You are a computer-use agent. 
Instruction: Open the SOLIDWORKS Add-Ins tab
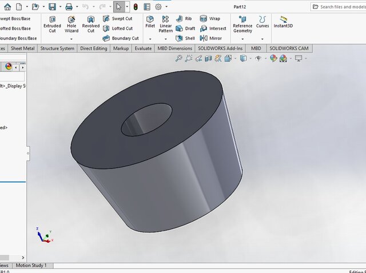coord(220,49)
